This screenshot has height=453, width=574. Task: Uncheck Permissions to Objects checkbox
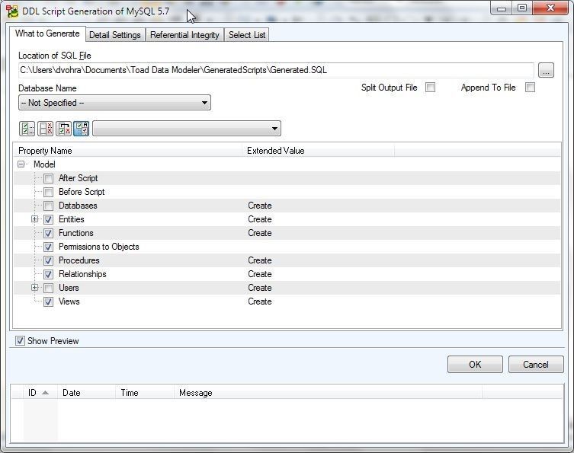pos(48,247)
